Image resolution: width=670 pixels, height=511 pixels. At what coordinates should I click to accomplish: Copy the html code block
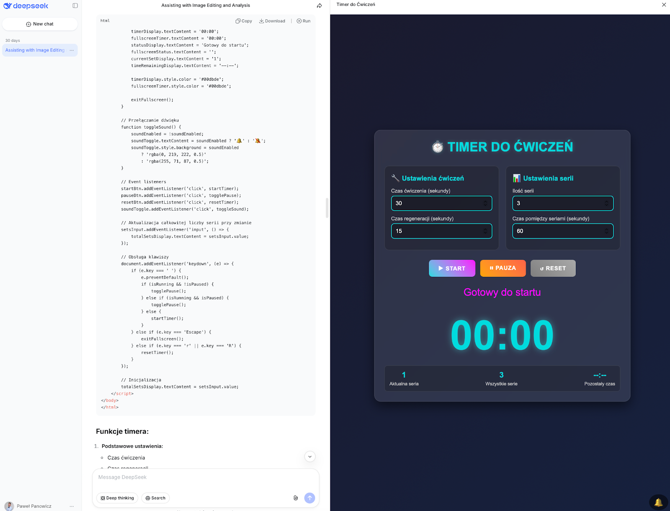pyautogui.click(x=244, y=21)
